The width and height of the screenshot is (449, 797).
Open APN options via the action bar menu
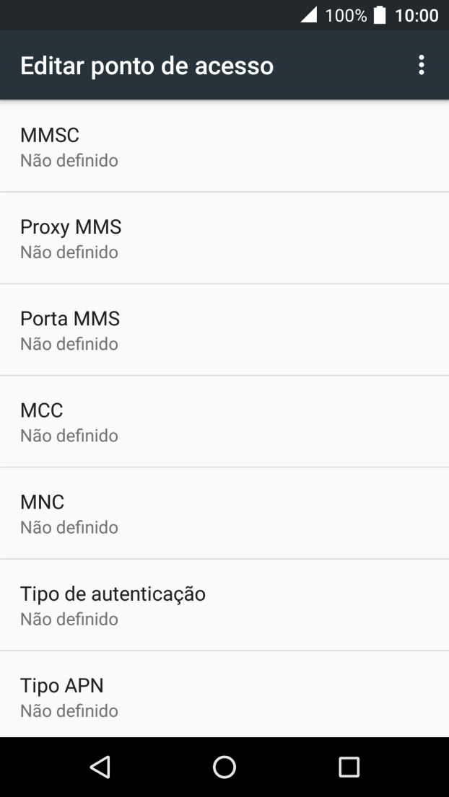(422, 65)
